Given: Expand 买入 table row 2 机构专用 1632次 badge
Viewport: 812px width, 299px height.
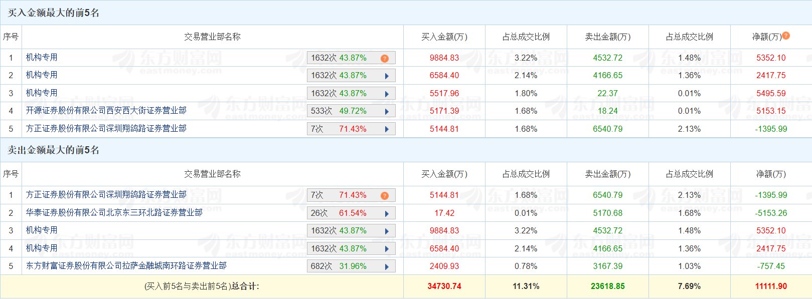Looking at the screenshot, I should coord(387,76).
